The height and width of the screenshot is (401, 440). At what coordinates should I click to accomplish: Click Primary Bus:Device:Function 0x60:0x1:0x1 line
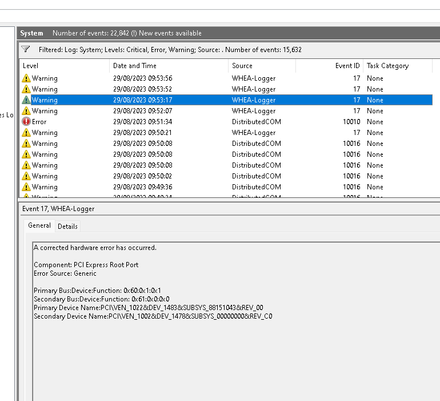tap(97, 291)
